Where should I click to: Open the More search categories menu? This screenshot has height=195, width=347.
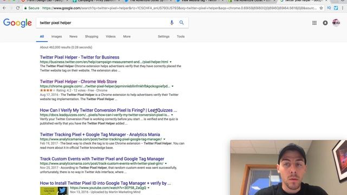point(127,36)
